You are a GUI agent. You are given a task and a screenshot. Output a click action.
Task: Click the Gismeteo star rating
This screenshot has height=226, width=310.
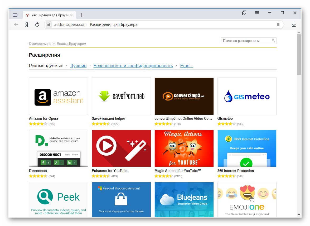[x=227, y=124]
